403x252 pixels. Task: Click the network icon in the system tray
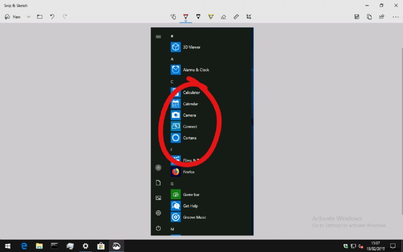tap(353, 246)
